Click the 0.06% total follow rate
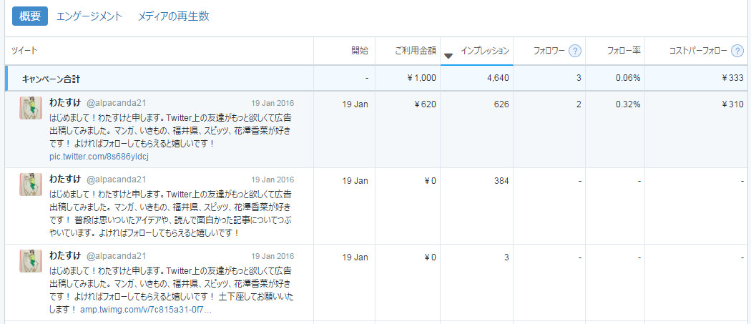This screenshot has width=751, height=324. 629,78
